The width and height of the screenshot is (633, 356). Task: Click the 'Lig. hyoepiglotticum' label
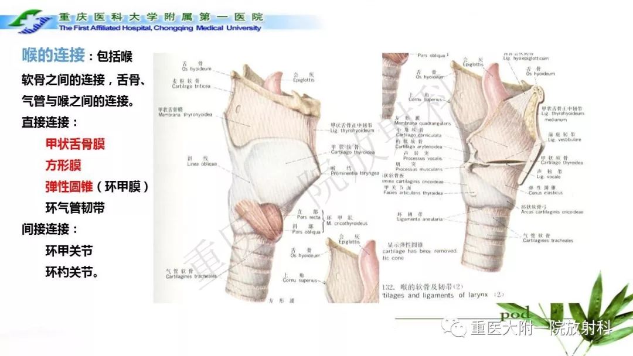pos(526,59)
